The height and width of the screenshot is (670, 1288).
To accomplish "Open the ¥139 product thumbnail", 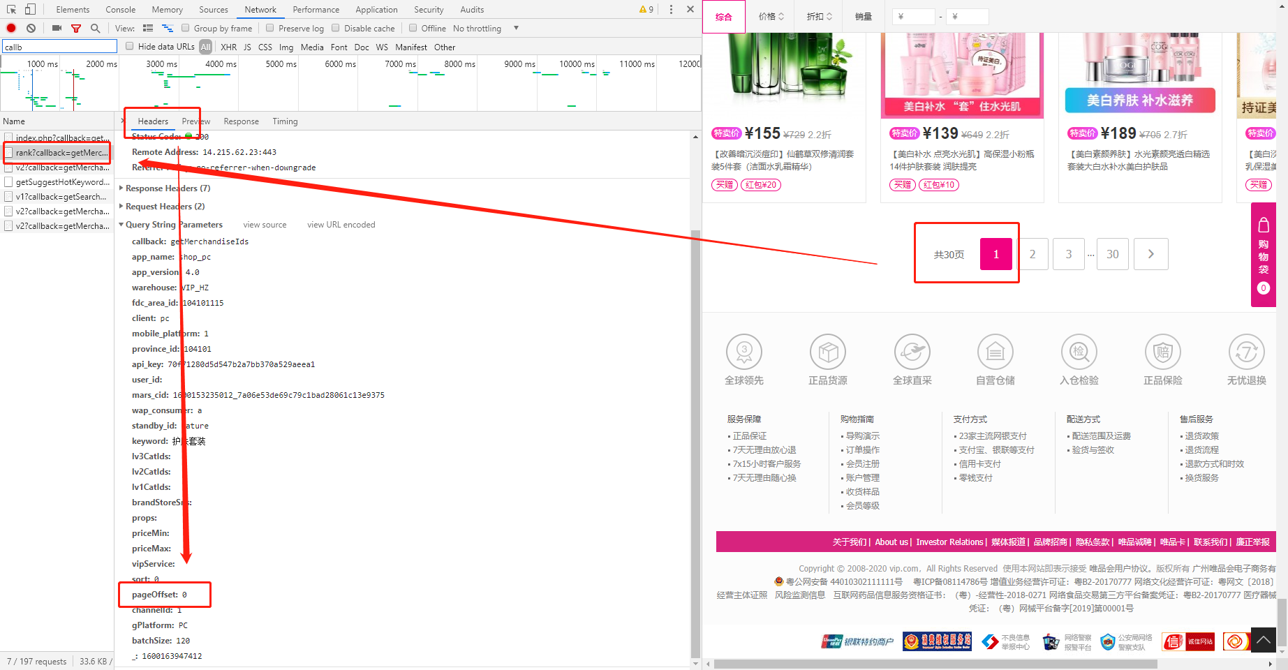I will point(962,74).
